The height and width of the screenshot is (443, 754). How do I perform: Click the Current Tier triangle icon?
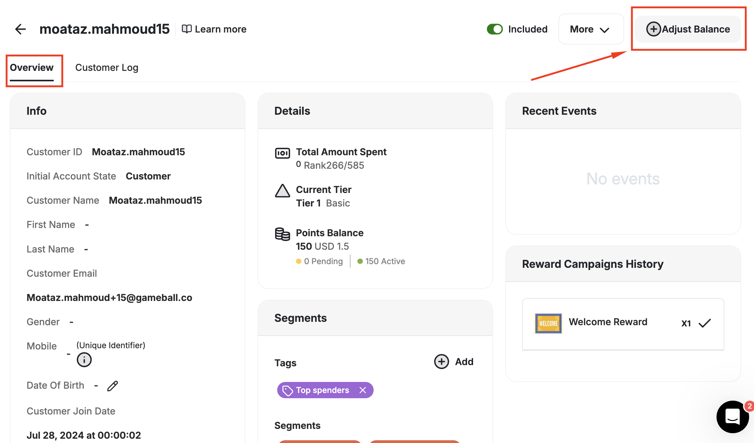[x=282, y=191]
